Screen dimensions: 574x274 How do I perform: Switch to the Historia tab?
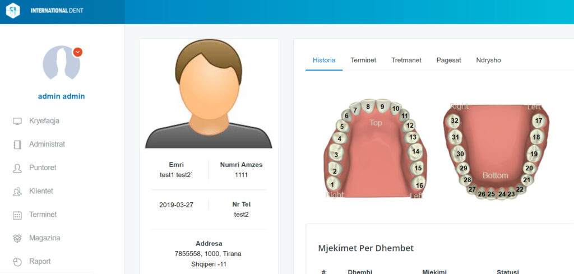click(324, 61)
